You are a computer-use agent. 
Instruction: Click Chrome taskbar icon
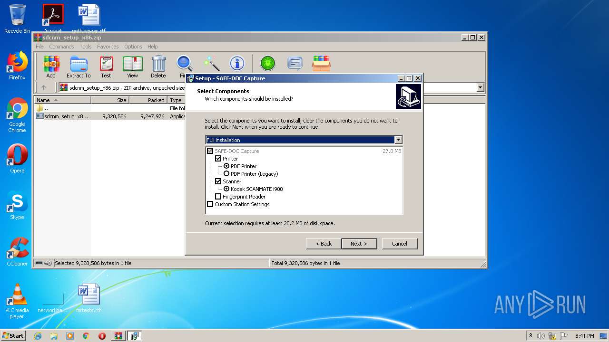86,336
